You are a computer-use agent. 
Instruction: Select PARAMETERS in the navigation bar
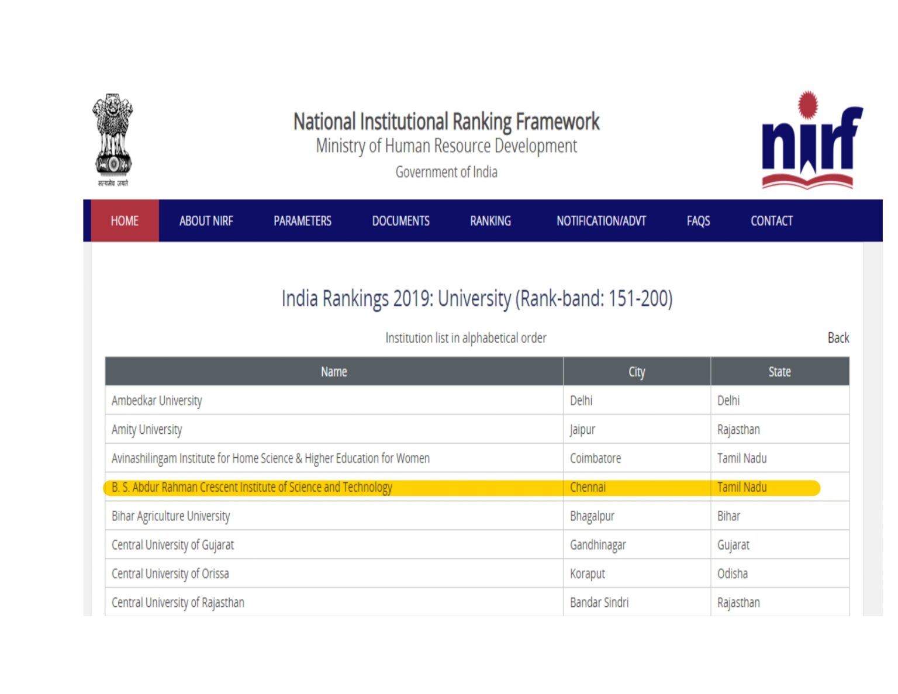point(302,221)
